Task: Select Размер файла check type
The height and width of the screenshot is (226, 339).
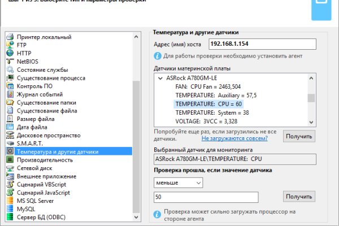Action: click(x=36, y=119)
